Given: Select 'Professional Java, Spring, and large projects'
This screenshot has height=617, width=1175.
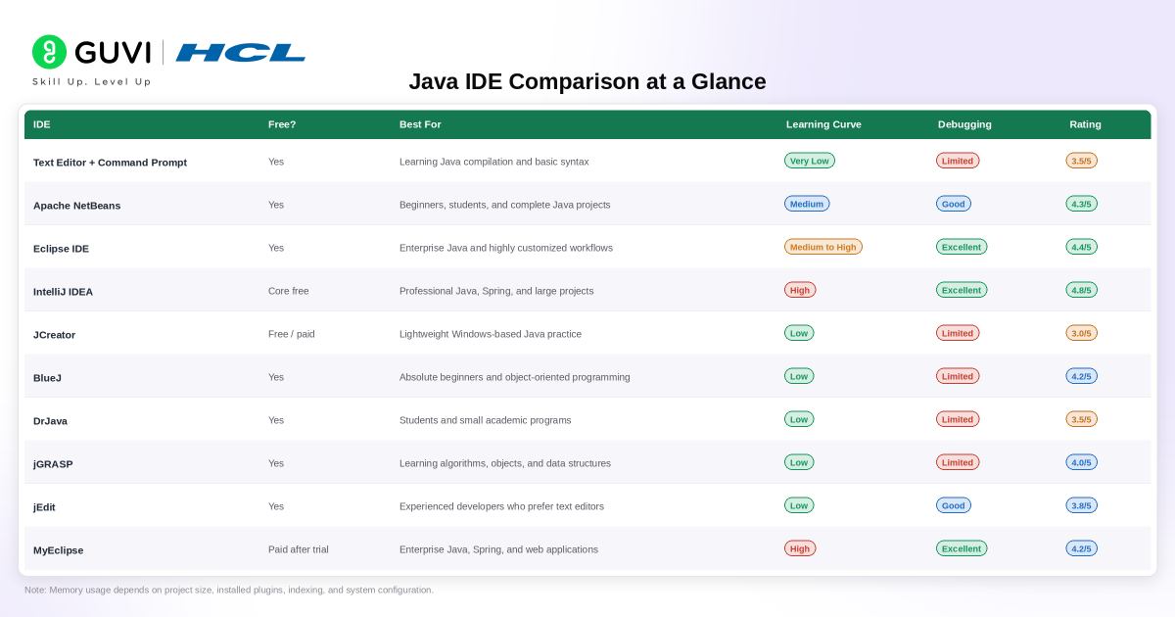Looking at the screenshot, I should tap(496, 291).
